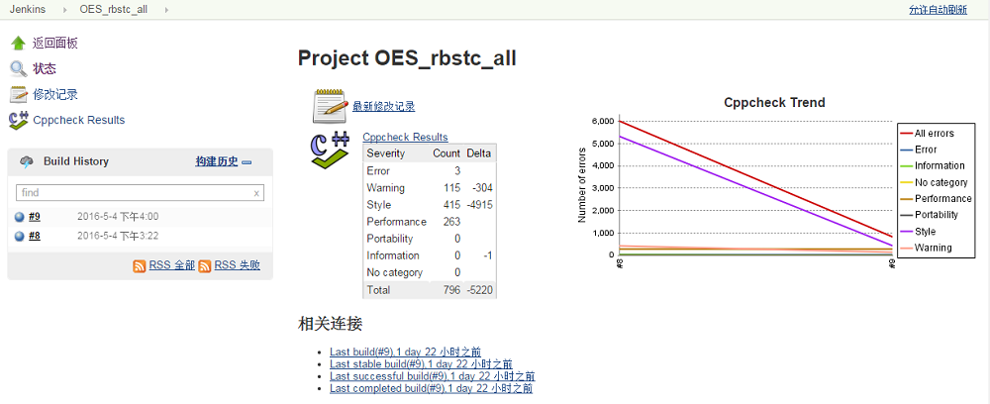Viewport: 990px width, 404px height.
Task: Open Cppcheck Results in the sidebar
Action: point(79,120)
